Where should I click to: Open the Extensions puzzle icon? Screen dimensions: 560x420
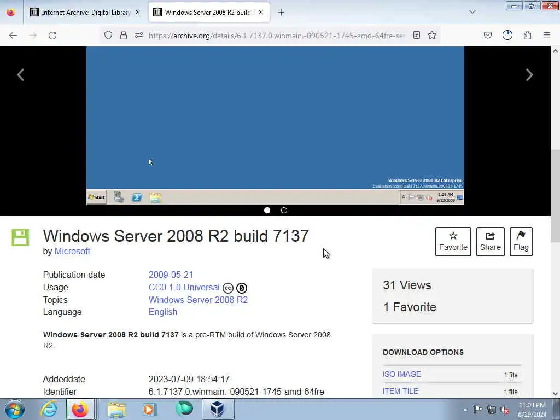click(527, 35)
